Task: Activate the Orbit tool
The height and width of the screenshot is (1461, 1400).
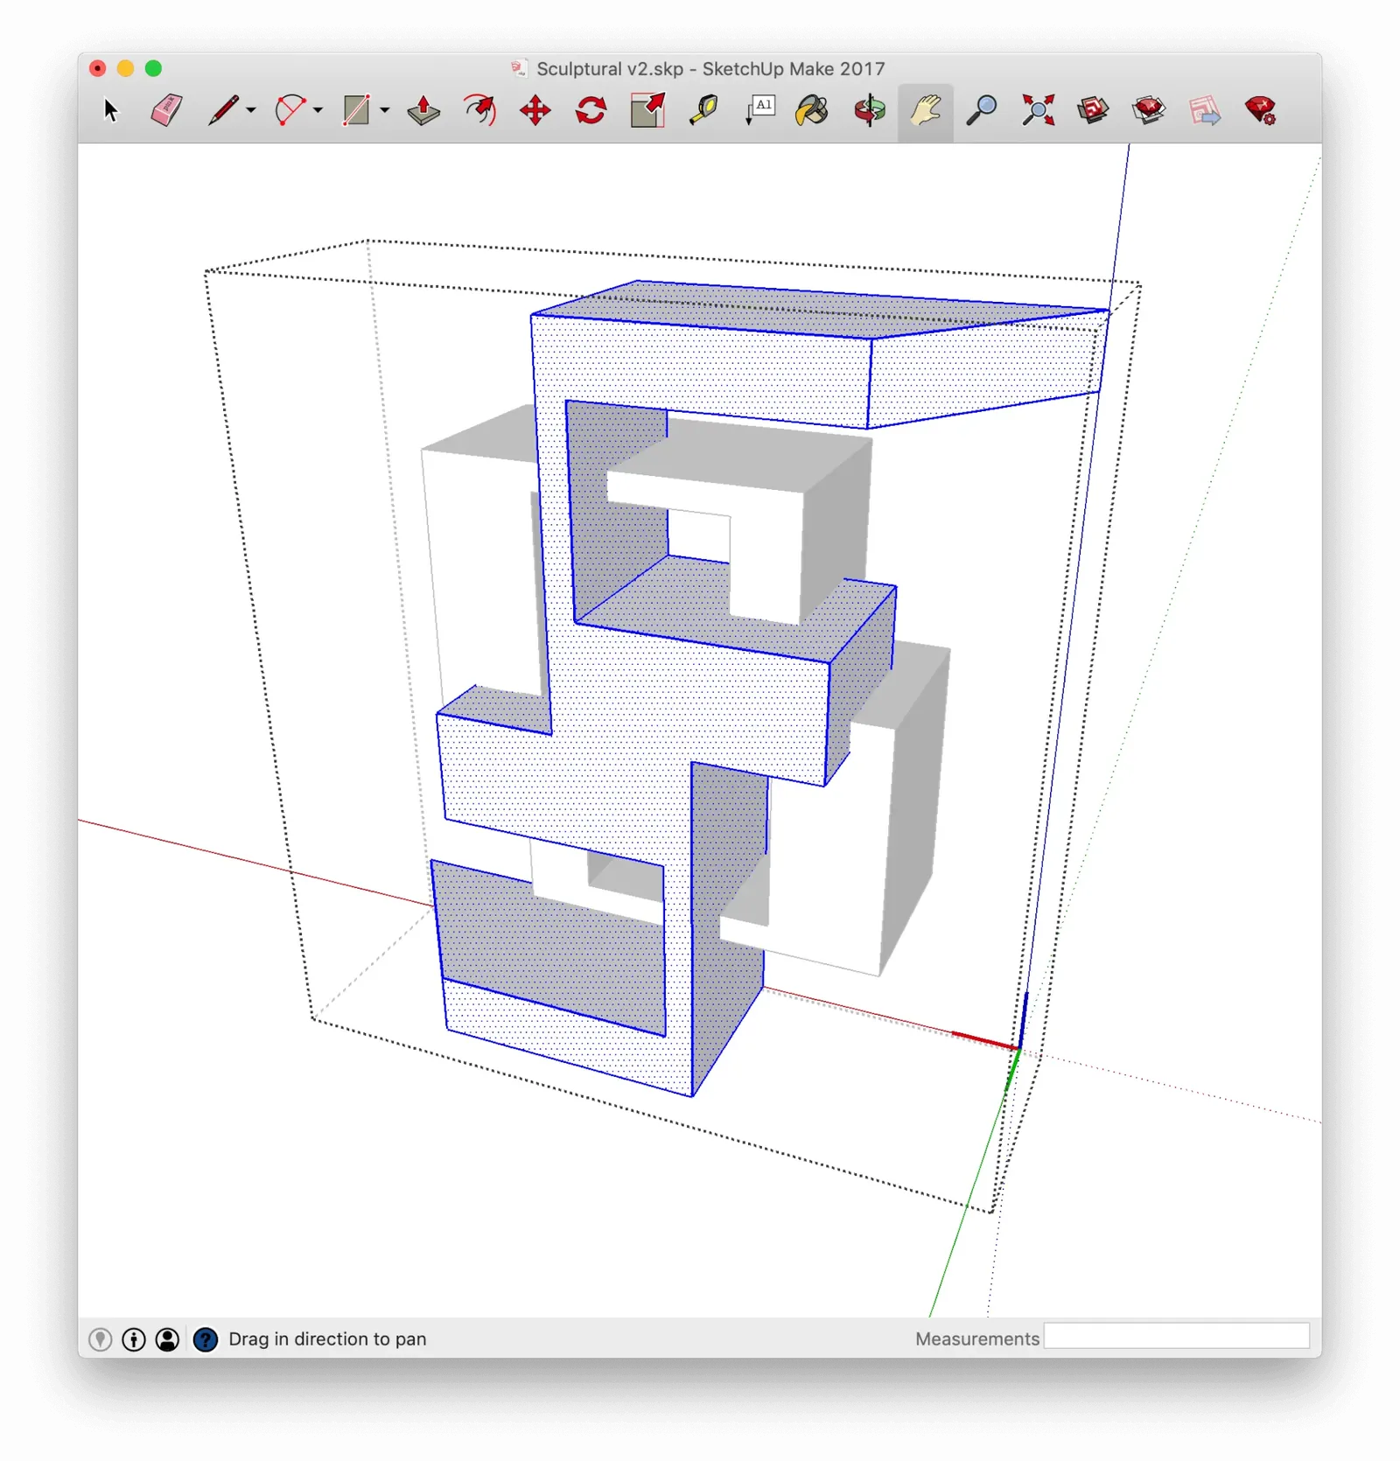Action: pyautogui.click(x=870, y=111)
